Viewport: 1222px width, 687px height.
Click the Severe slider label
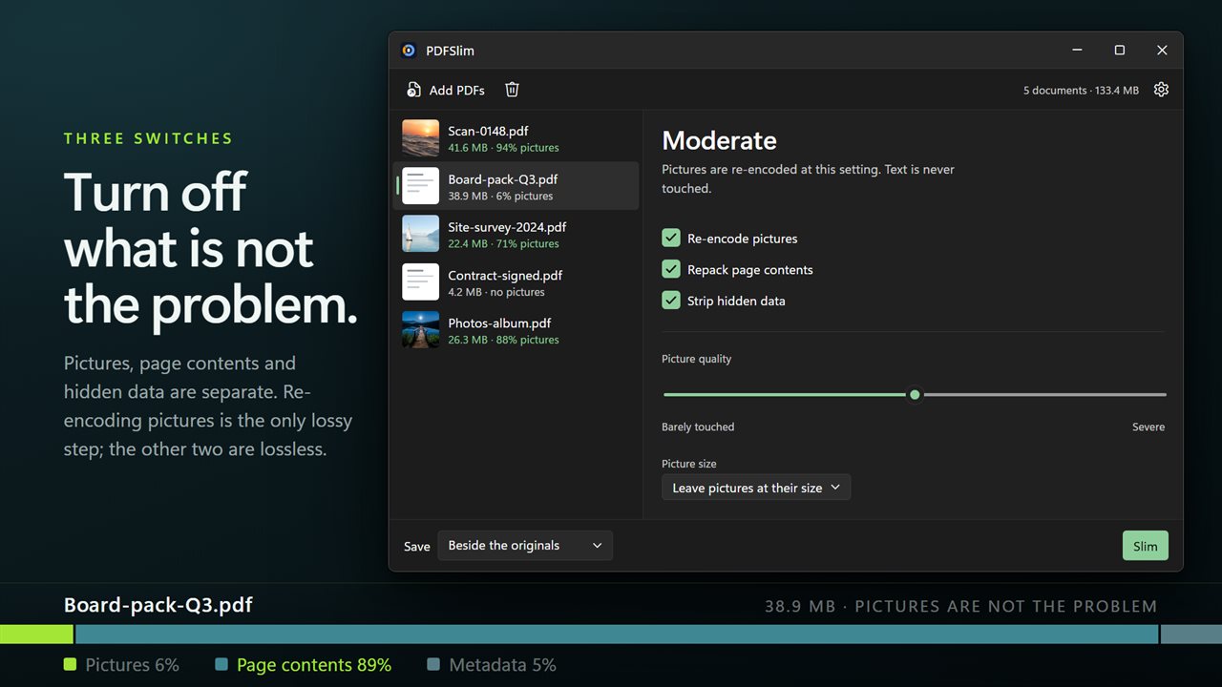(1148, 427)
